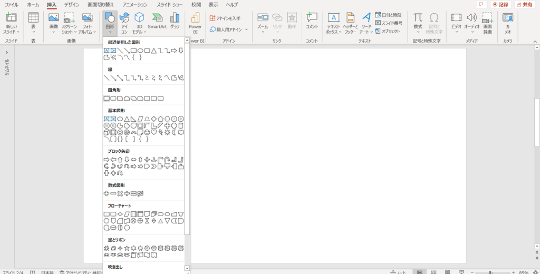
Task: Pick the 4-point star shape
Action: [x=120, y=248]
